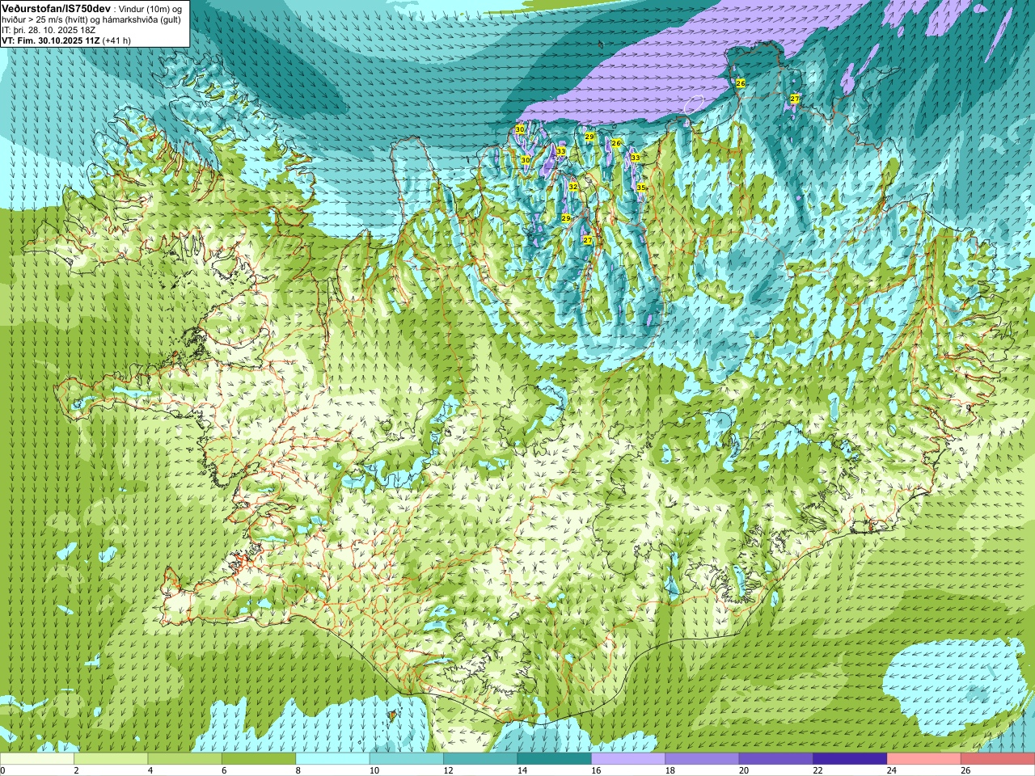Pick the 0–2 m/s pale yellow legend swatch

(x=37, y=759)
